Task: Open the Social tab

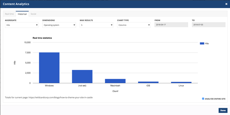Action: 34,14
